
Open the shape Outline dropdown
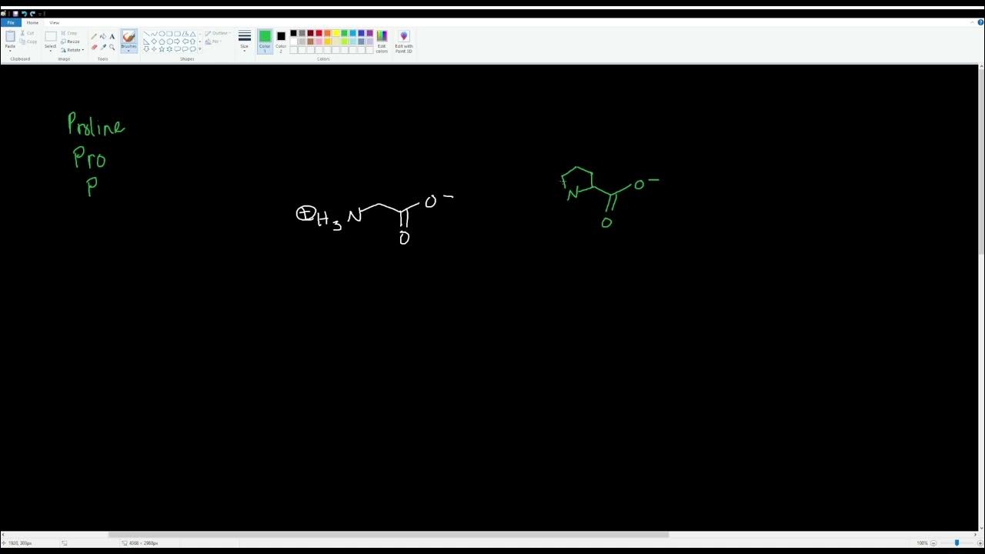click(217, 33)
